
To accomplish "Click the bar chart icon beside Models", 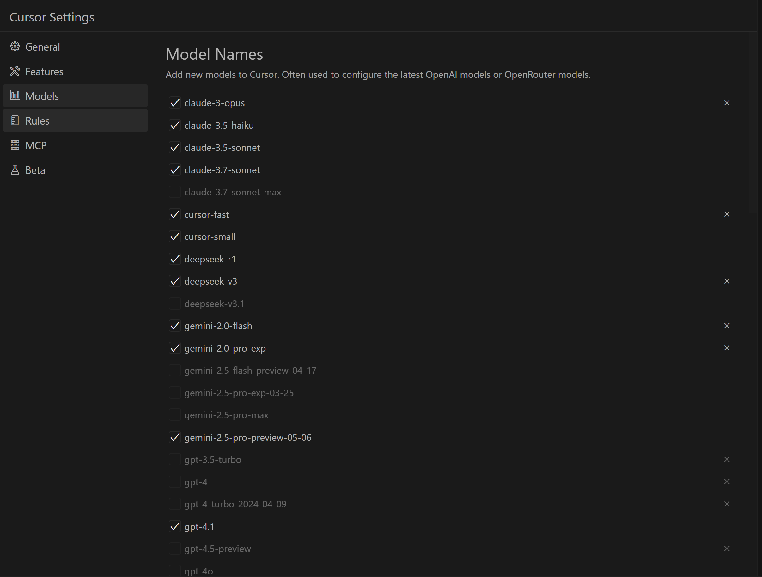I will [15, 95].
